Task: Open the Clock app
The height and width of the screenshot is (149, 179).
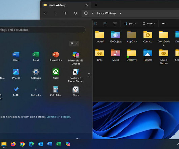Action: [x=76, y=91]
